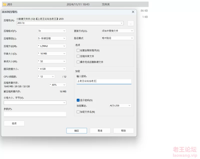Enable 操作完成后删除源文件 checkbox

click(x=78, y=62)
